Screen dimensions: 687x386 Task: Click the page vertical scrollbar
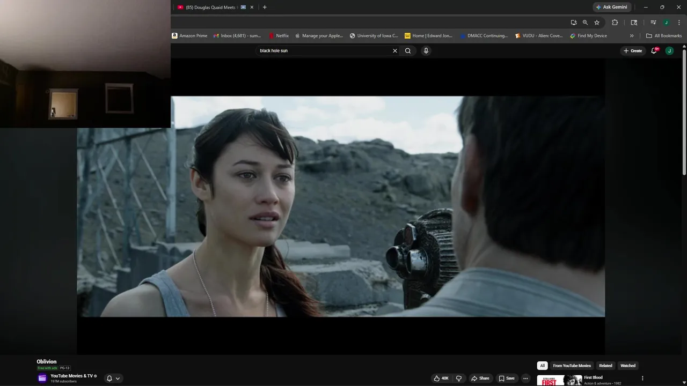pos(684,113)
